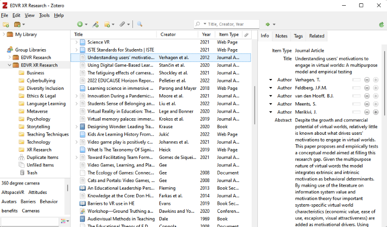Remove author Verhagen with minus button
The width and height of the screenshot is (387, 227).
(367, 80)
